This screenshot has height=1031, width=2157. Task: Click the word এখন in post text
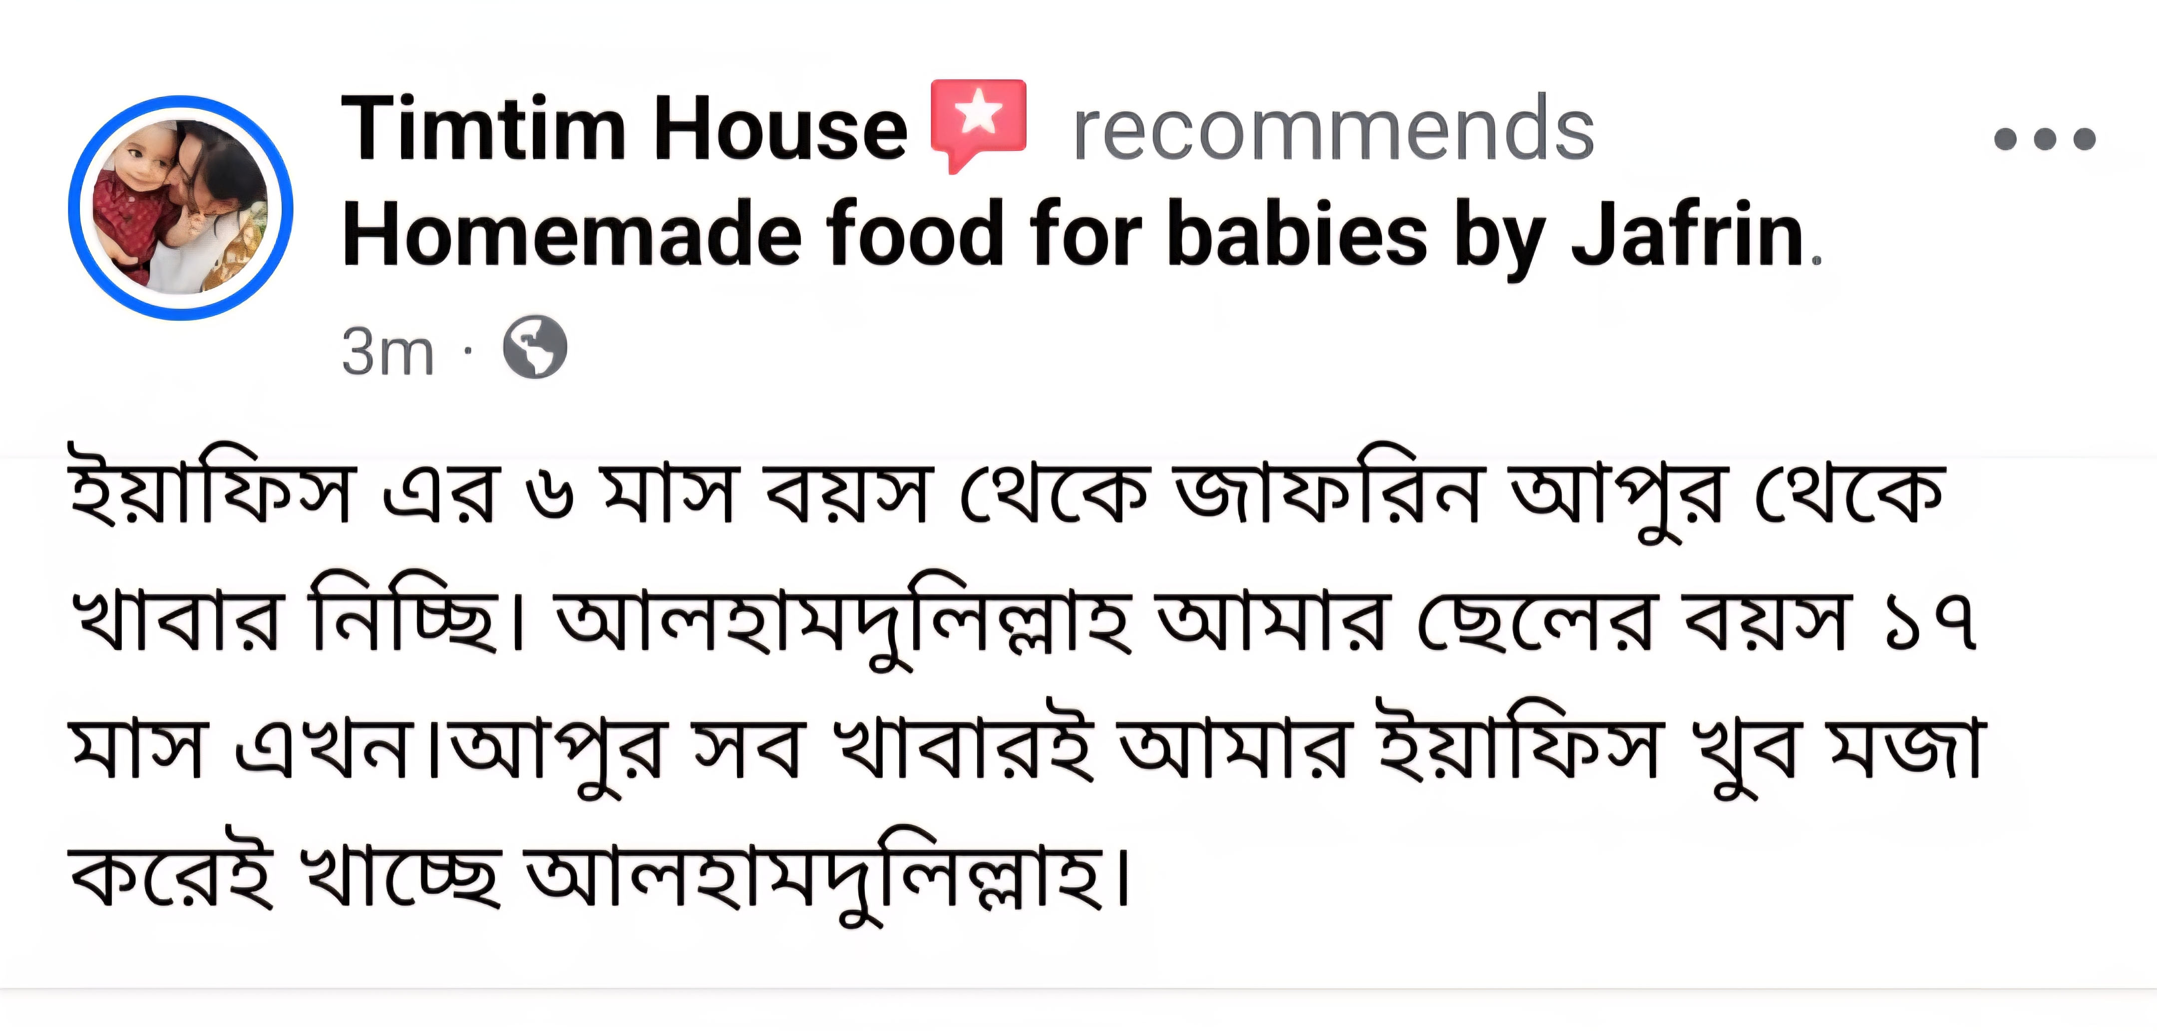point(323,750)
